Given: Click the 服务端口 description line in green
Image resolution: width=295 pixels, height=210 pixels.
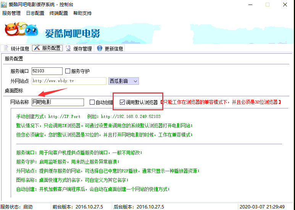Looking at the screenshot, I should tap(79, 153).
